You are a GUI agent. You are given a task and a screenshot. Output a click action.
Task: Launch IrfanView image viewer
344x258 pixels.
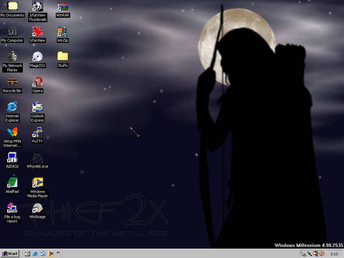pos(37,32)
